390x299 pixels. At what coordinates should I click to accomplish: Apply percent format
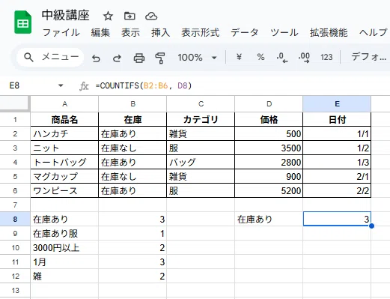pyautogui.click(x=260, y=57)
